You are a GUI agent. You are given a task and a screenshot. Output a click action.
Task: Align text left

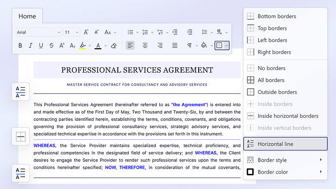pyautogui.click(x=130, y=45)
